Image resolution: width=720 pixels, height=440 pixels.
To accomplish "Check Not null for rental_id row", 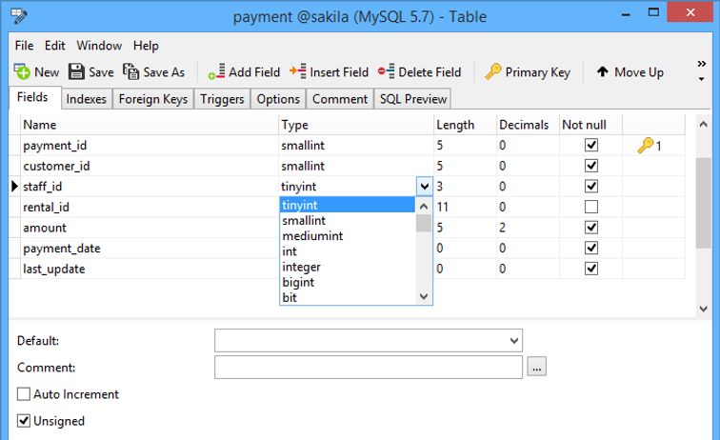I will [591, 207].
